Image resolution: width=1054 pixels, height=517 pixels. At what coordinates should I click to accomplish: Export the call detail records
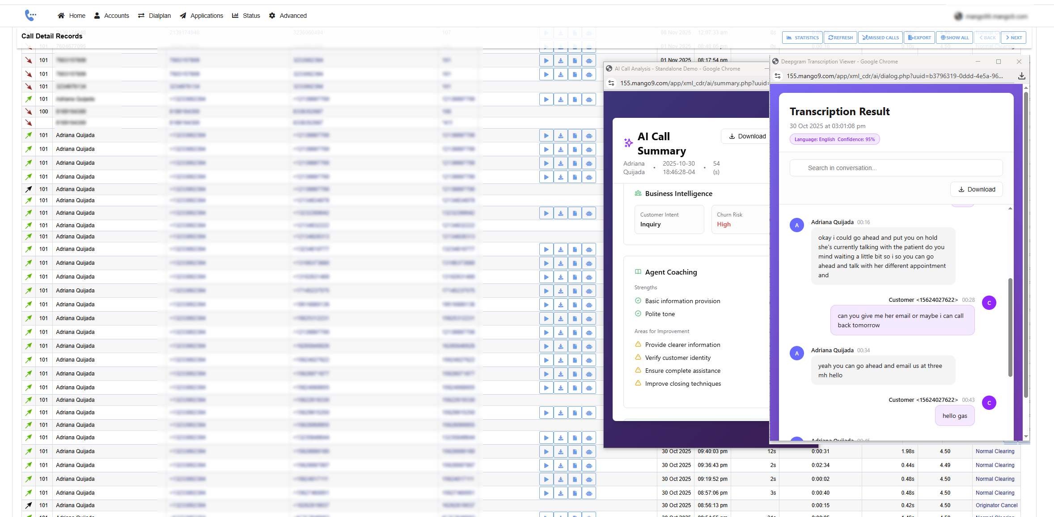point(919,38)
